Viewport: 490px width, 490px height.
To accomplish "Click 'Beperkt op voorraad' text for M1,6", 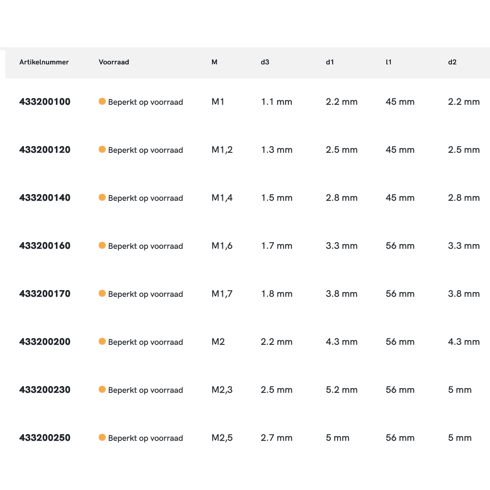I will (146, 246).
